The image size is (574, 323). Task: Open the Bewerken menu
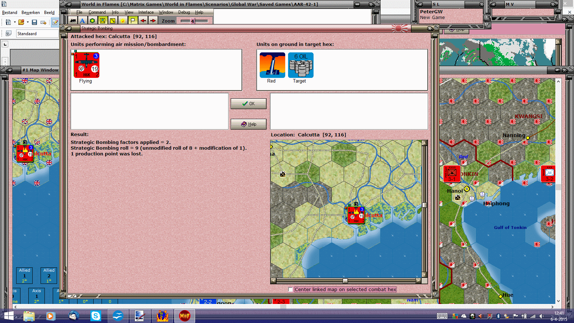[30, 13]
